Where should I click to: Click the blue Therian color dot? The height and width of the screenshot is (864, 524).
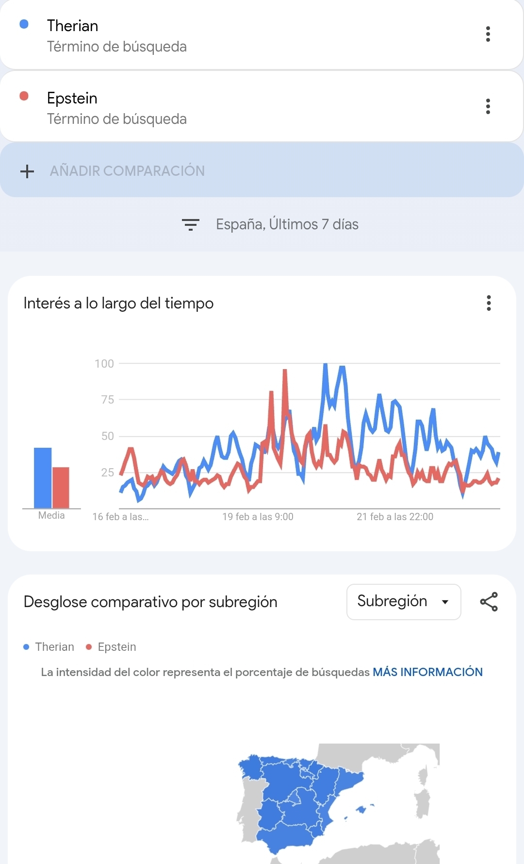24,24
